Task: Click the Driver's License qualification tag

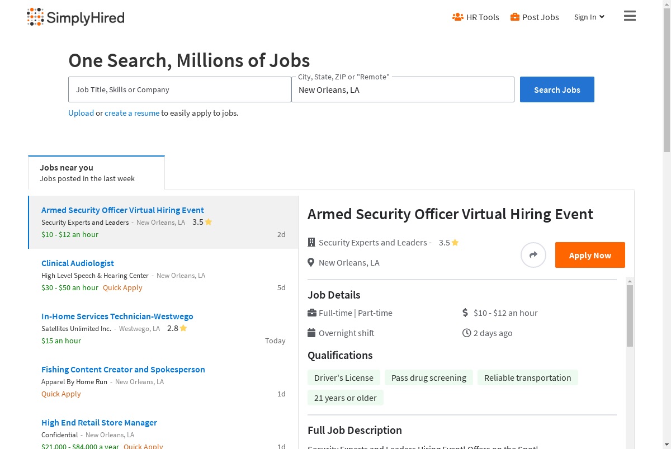Action: 344,377
